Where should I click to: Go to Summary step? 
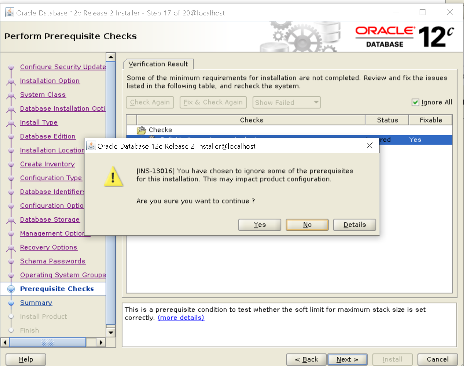click(x=36, y=303)
